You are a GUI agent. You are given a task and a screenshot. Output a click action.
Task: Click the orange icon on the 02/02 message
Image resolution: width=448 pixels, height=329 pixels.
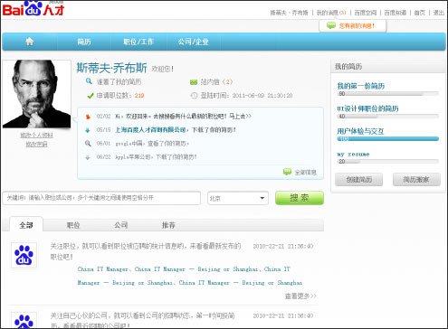[x=88, y=117]
